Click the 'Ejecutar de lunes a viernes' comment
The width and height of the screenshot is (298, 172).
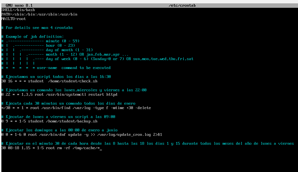(x=58, y=117)
